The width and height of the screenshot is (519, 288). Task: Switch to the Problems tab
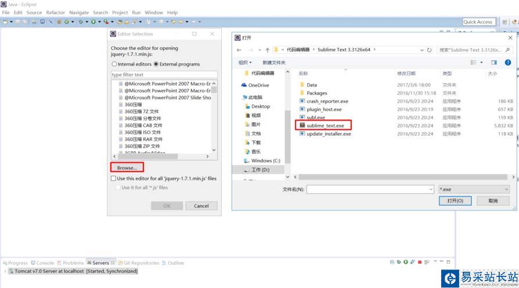tap(70, 263)
